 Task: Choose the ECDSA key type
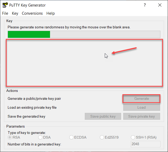(71, 137)
